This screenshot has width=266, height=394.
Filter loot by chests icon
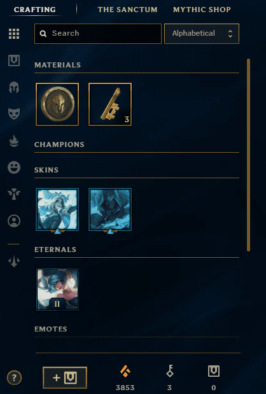pyautogui.click(x=14, y=60)
